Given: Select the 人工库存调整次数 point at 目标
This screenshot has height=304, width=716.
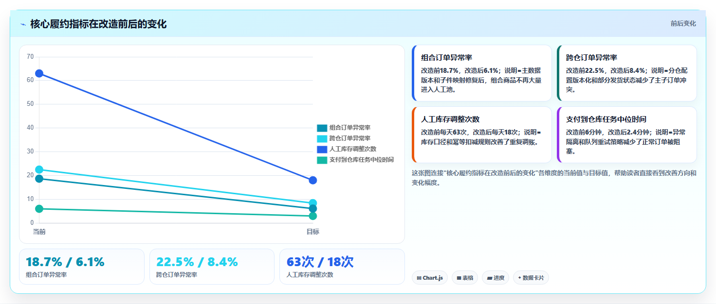Looking at the screenshot, I should pos(313,180).
